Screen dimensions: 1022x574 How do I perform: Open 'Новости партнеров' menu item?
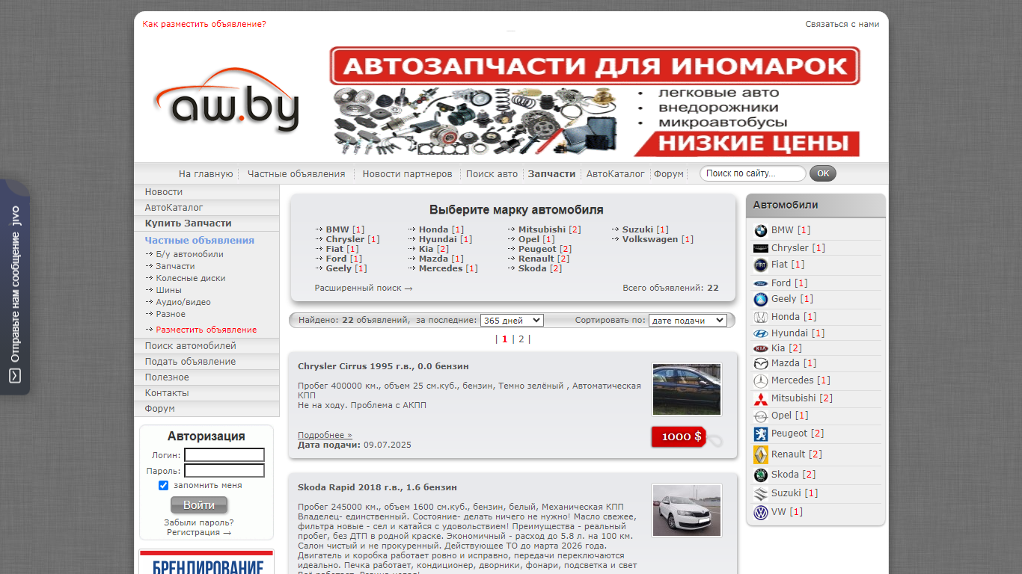coord(407,174)
